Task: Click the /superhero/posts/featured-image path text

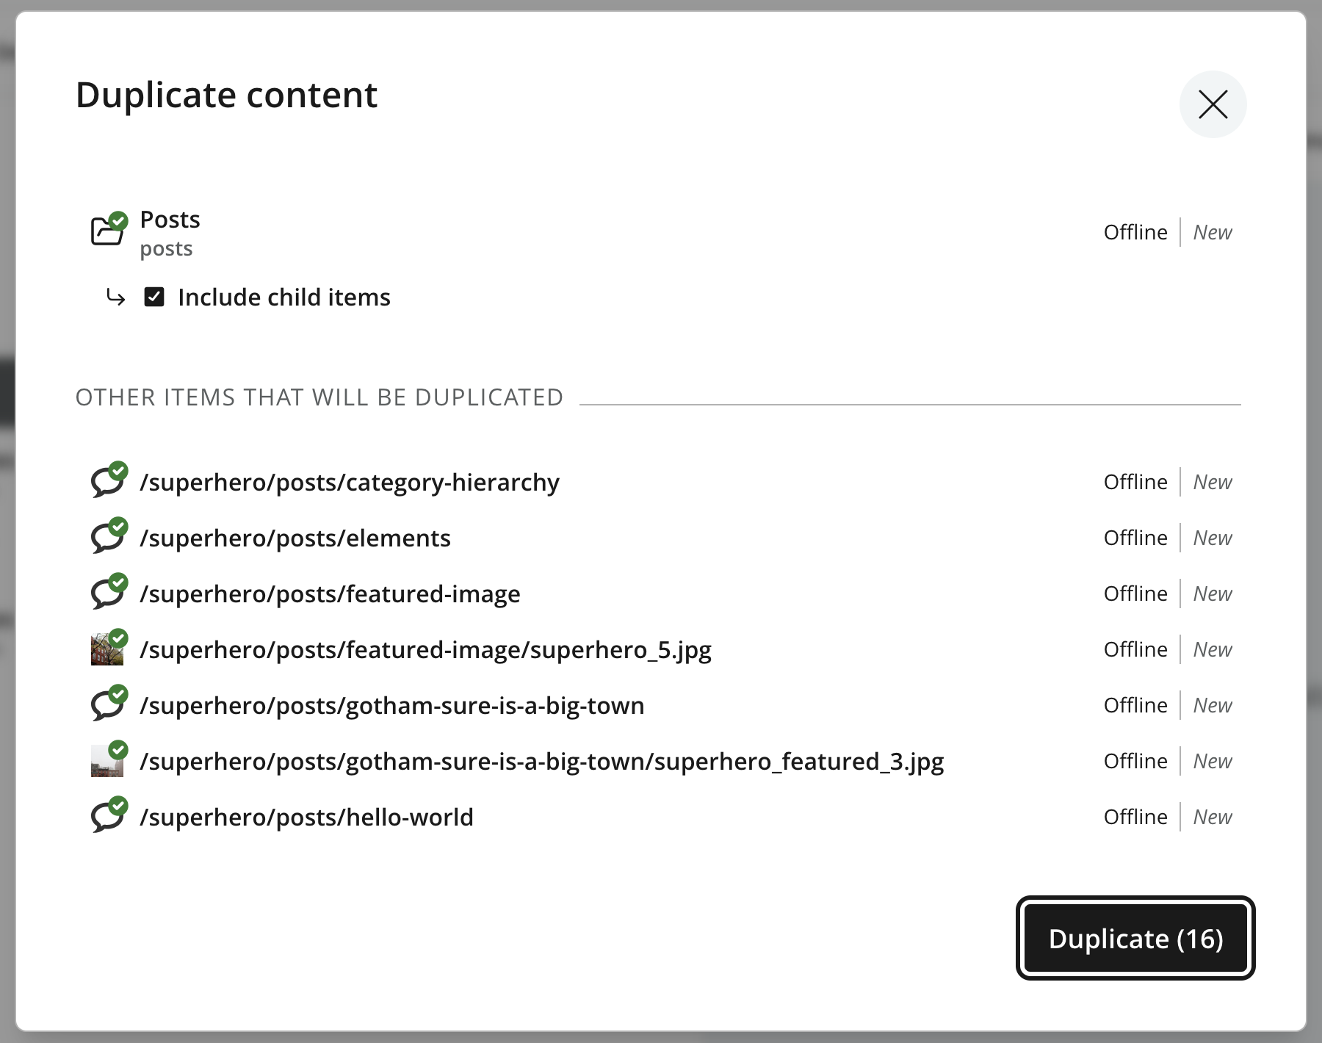Action: pos(330,594)
